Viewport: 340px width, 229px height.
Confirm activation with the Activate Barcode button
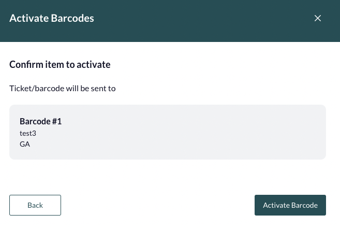coord(290,205)
